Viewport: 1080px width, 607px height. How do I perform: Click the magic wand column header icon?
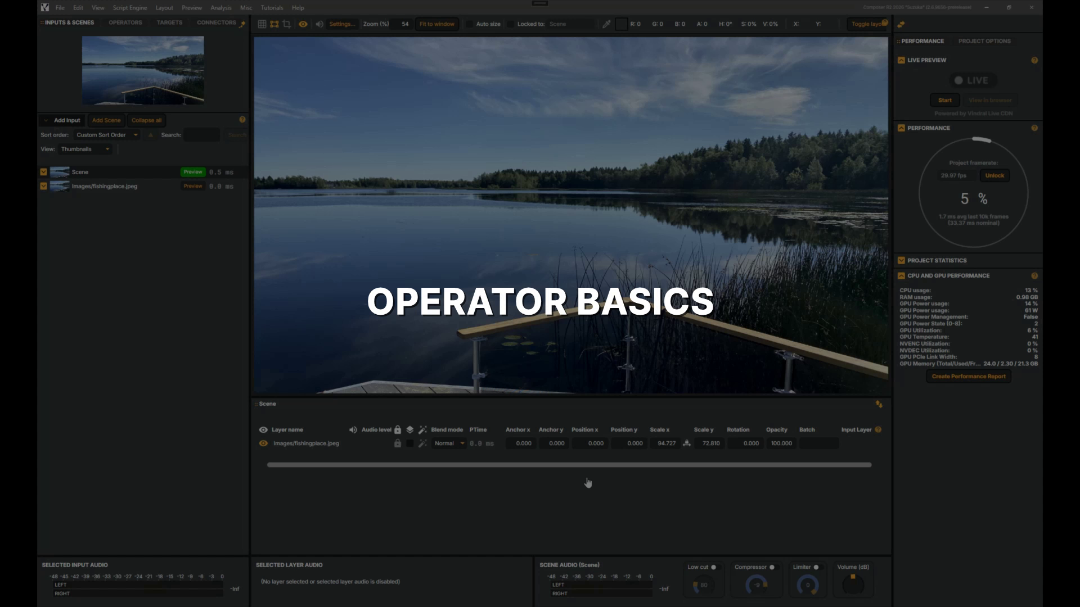pyautogui.click(x=422, y=429)
